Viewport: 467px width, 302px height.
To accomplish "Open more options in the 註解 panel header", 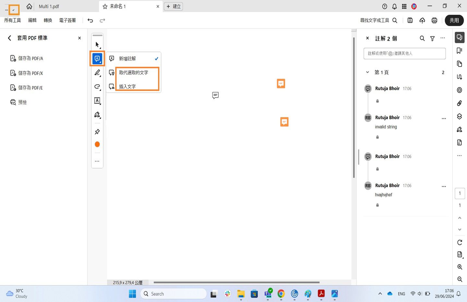I will 443,38.
